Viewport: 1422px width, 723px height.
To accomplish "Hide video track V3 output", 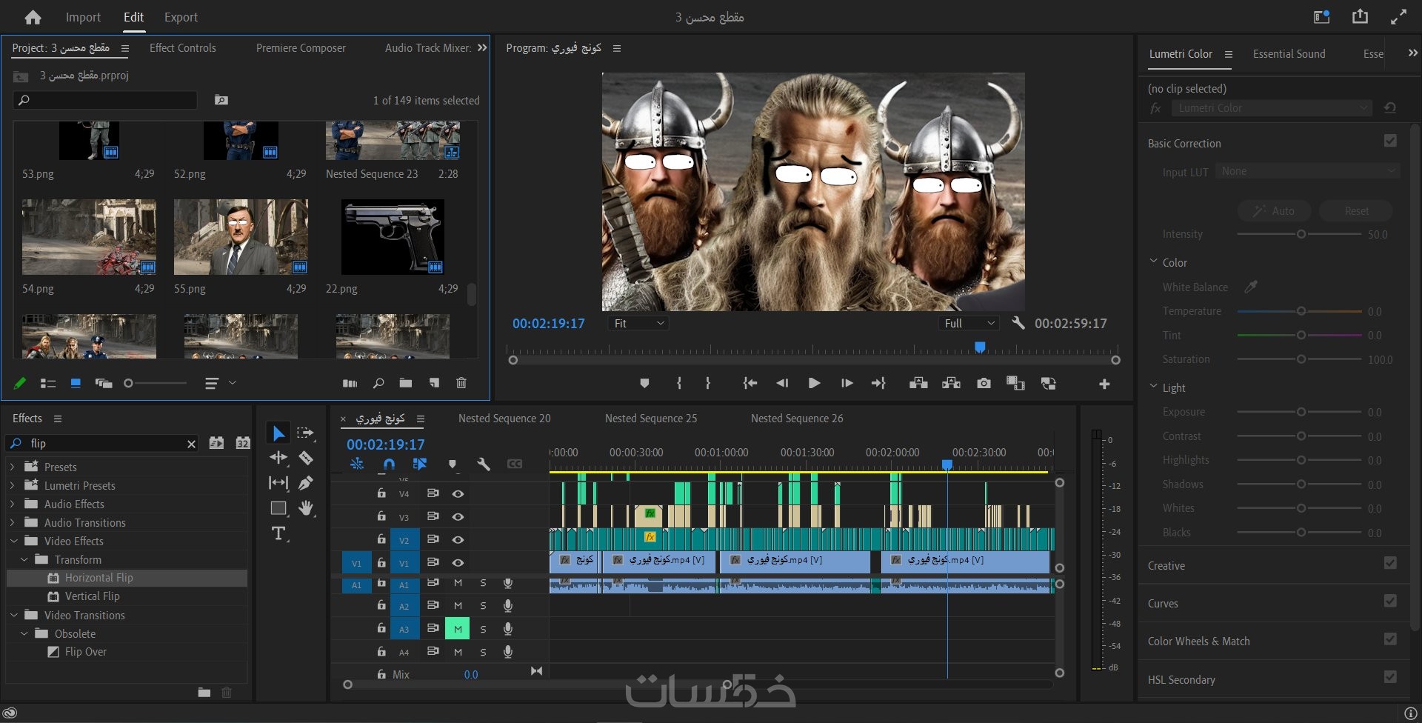I will click(x=458, y=516).
